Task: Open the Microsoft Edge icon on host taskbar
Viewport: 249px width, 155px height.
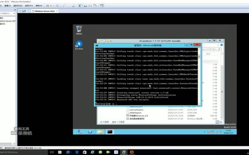Action: pyautogui.click(x=77, y=152)
